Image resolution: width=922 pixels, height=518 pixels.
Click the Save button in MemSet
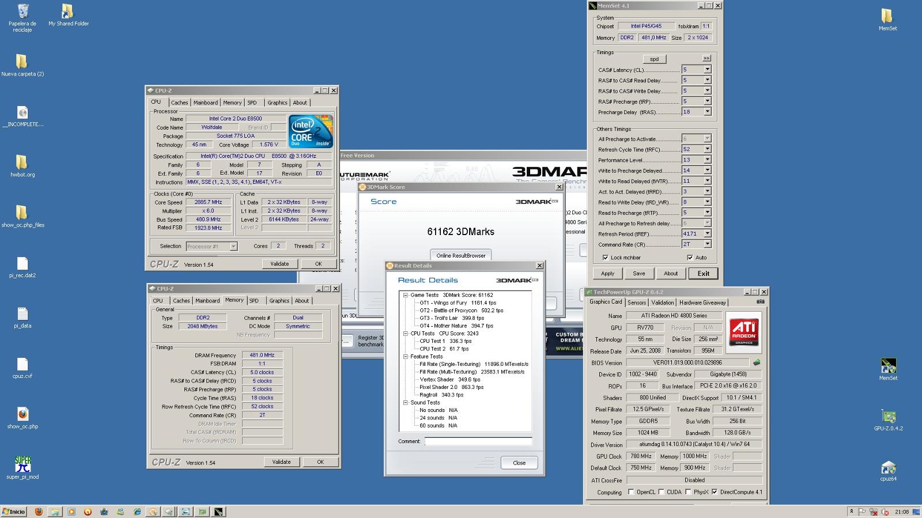tap(639, 274)
